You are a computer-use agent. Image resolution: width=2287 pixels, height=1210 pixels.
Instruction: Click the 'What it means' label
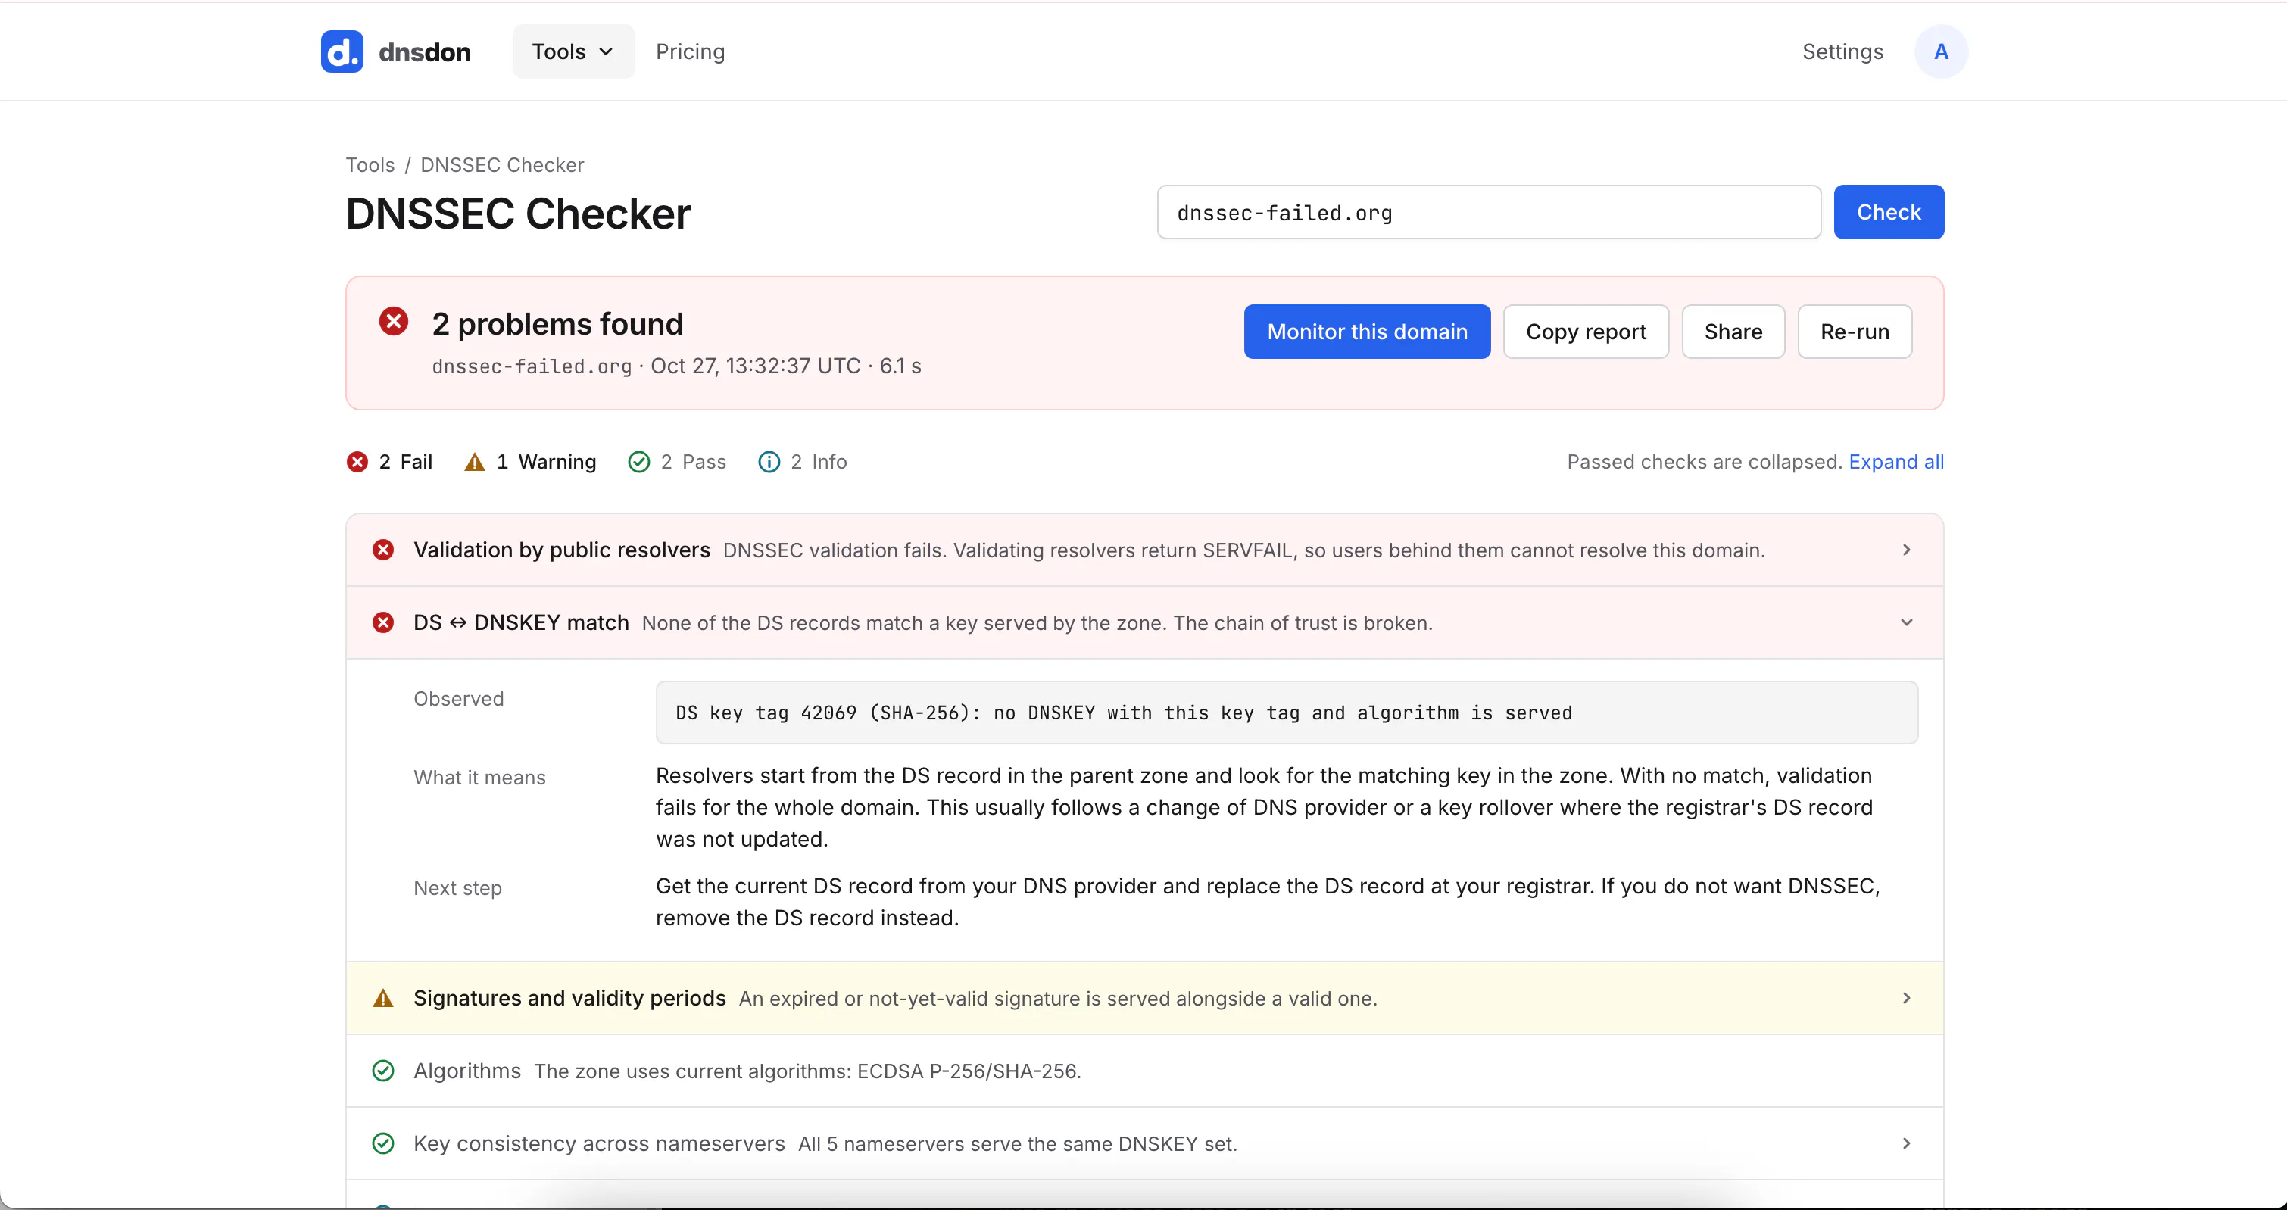(x=479, y=778)
